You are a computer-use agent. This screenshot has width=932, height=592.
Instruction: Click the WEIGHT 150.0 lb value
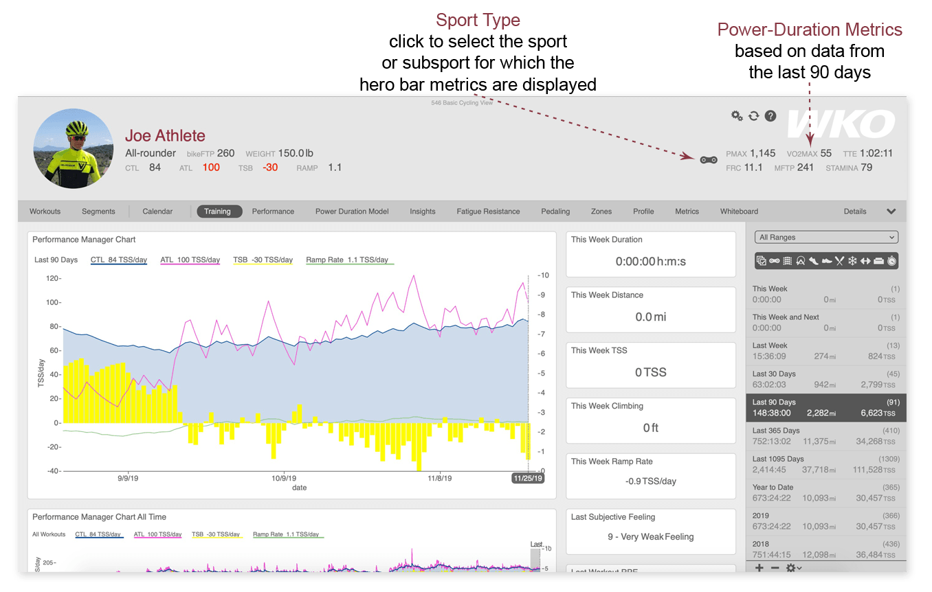(x=280, y=153)
